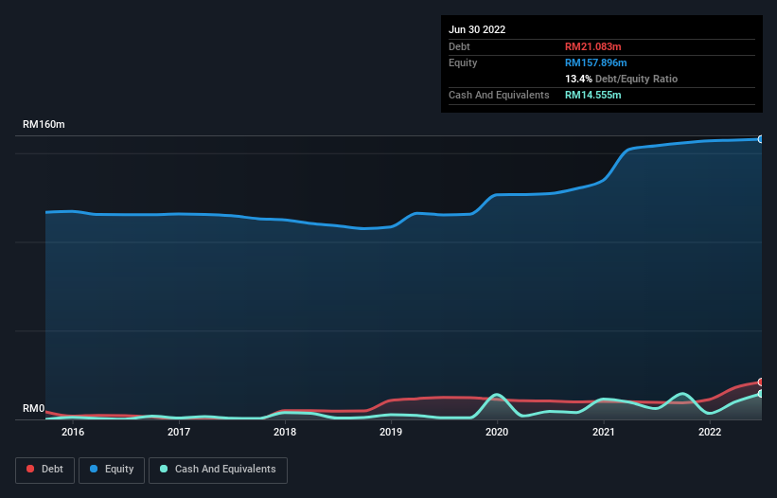Click the RM21.083m debt value
777x498 pixels.
[592, 46]
